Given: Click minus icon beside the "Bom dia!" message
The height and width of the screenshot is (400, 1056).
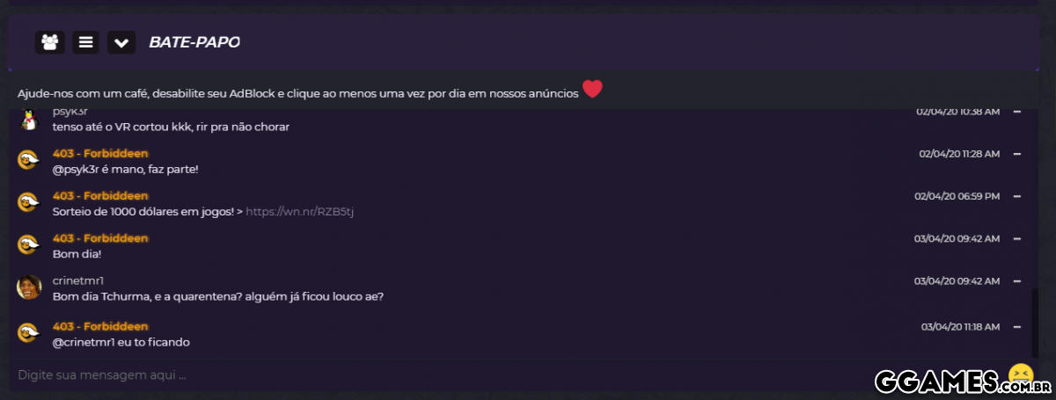Looking at the screenshot, I should click(x=1016, y=238).
